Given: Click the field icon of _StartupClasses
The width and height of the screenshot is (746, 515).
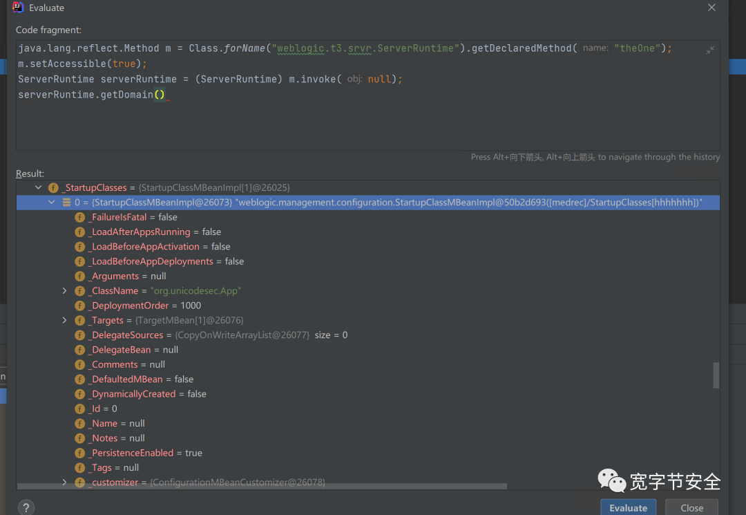Looking at the screenshot, I should pyautogui.click(x=53, y=188).
